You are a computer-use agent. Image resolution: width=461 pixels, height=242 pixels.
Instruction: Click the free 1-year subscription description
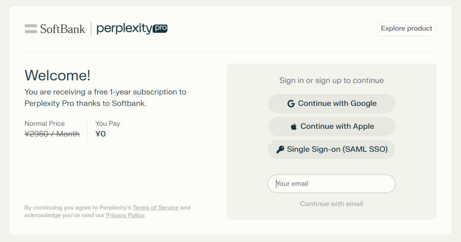tap(105, 98)
